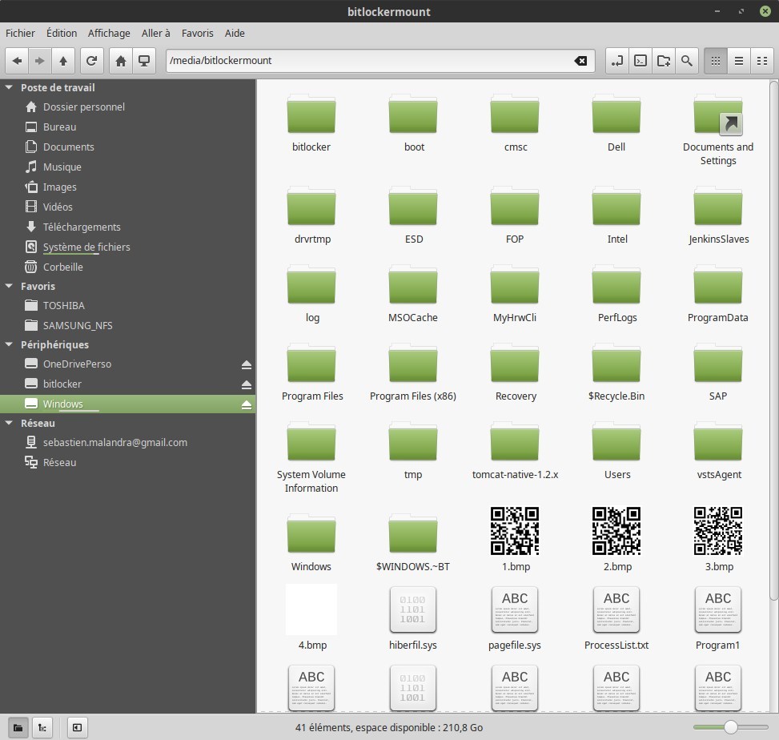Image resolution: width=779 pixels, height=740 pixels.
Task: Open search with the magnifier icon
Action: 686,61
